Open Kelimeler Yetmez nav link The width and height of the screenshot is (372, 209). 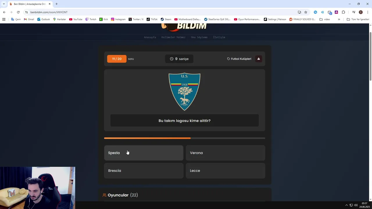point(173,37)
